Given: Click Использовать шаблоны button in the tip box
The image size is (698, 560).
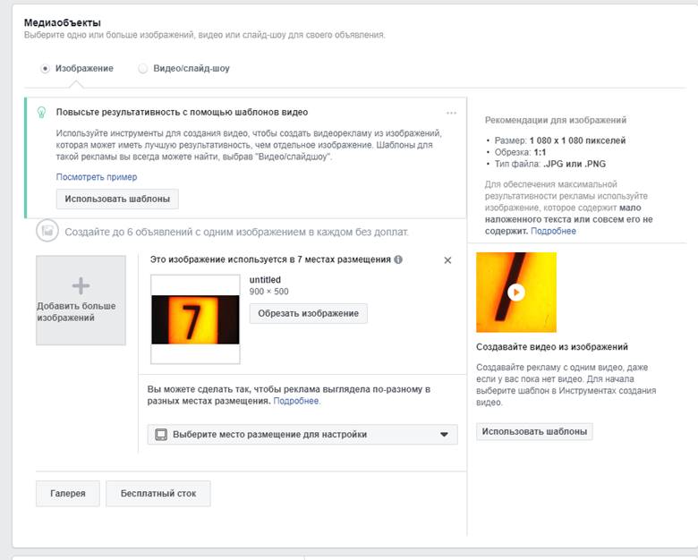Looking at the screenshot, I should 117,199.
